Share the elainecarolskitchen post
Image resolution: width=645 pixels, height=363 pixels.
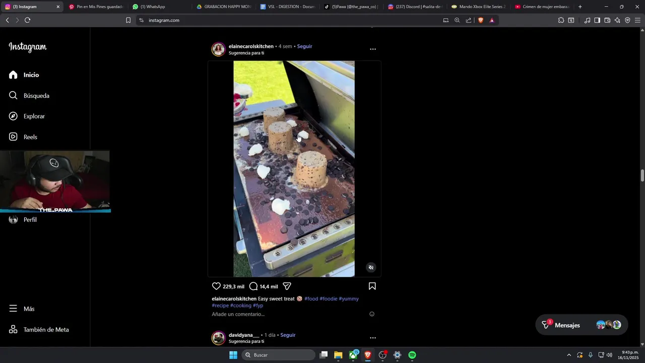[x=287, y=286]
